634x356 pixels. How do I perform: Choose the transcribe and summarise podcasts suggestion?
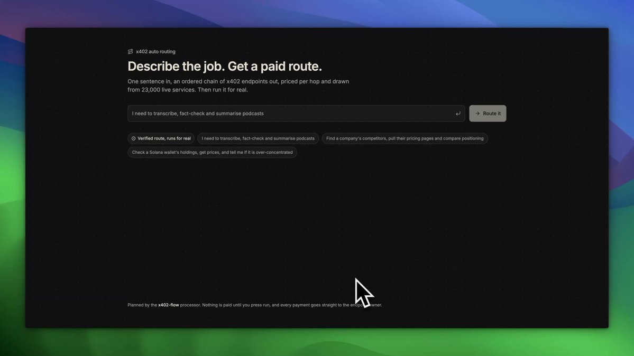pyautogui.click(x=258, y=138)
